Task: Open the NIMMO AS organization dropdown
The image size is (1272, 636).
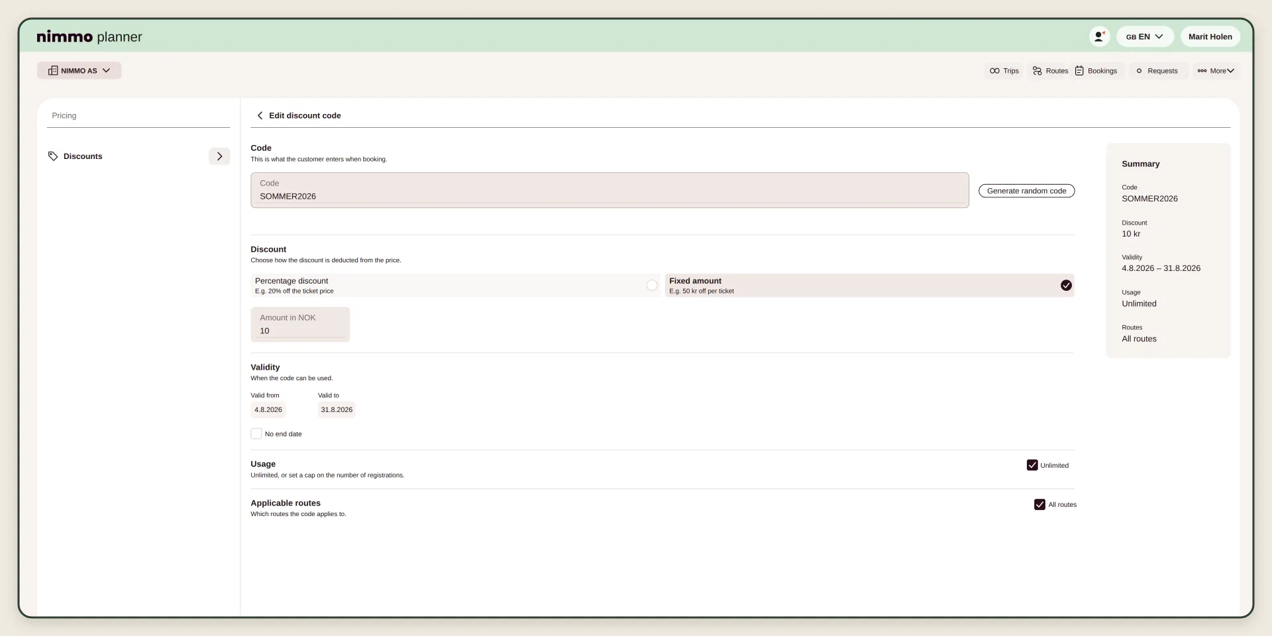Action: coord(79,71)
